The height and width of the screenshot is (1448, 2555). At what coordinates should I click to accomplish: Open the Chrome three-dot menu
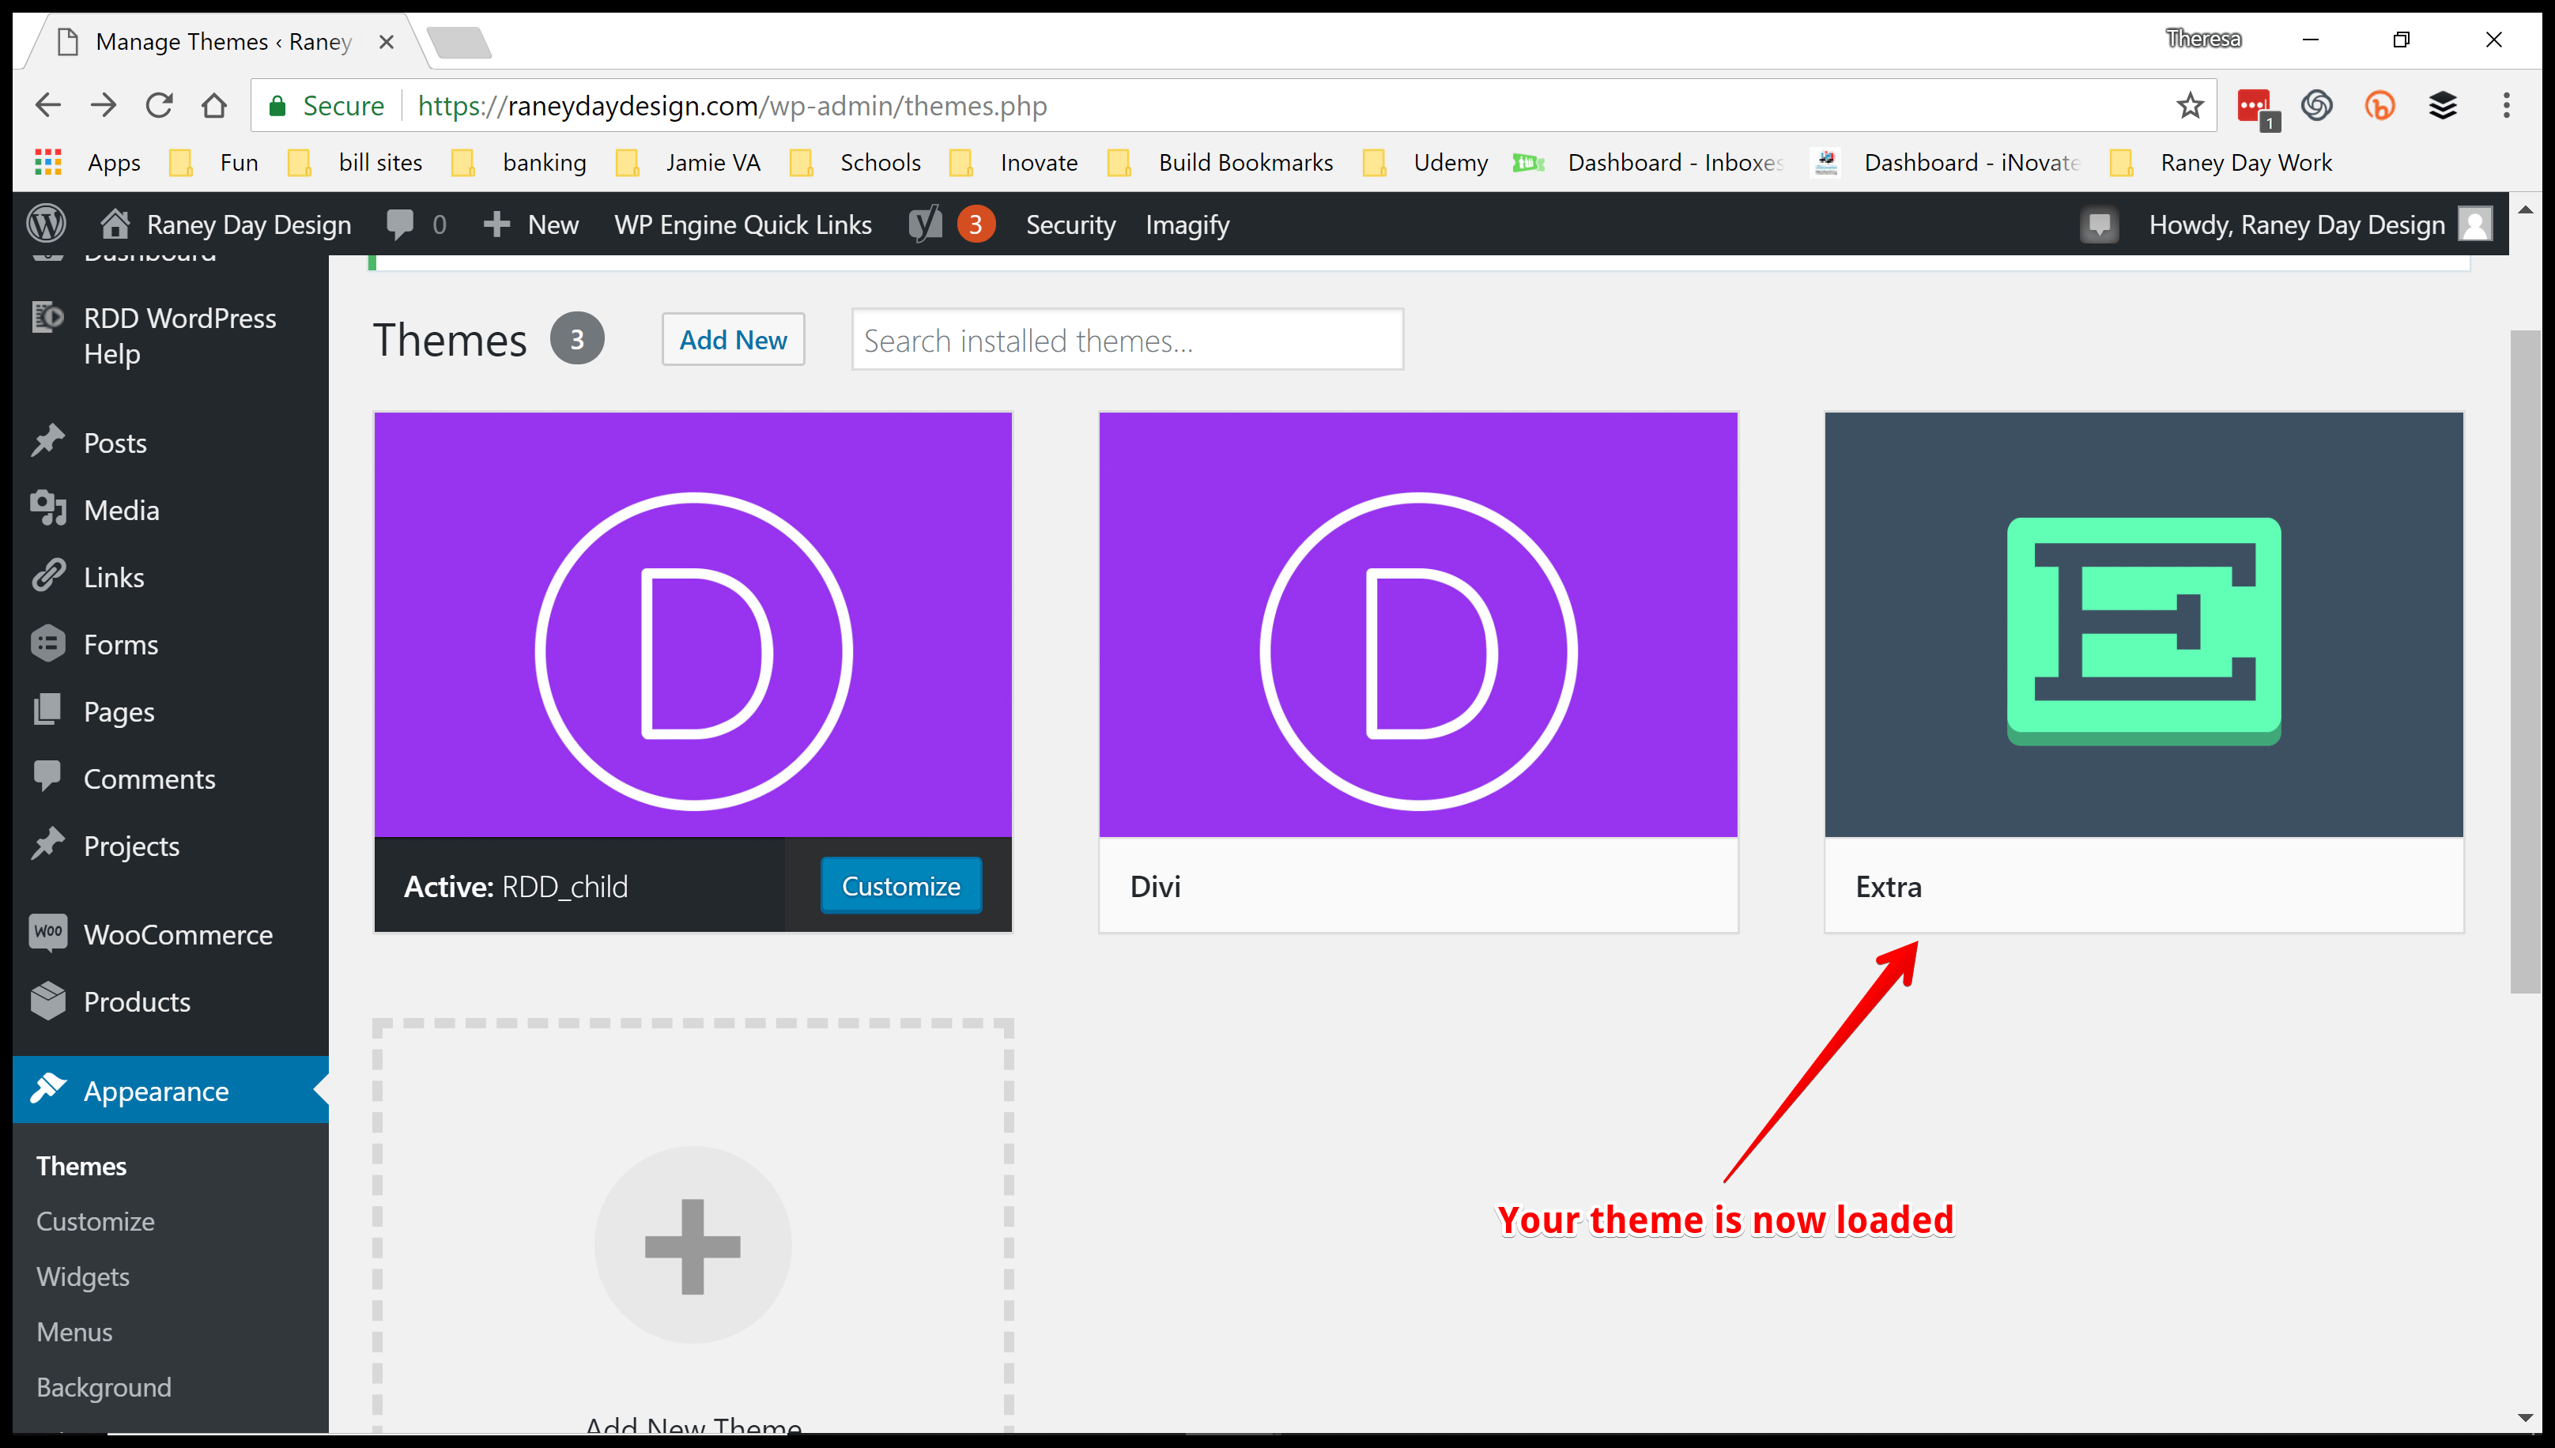tap(2506, 105)
